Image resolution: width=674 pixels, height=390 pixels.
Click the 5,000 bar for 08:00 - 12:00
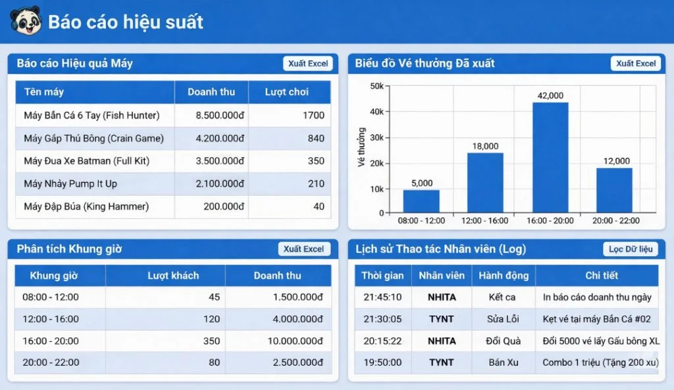421,201
